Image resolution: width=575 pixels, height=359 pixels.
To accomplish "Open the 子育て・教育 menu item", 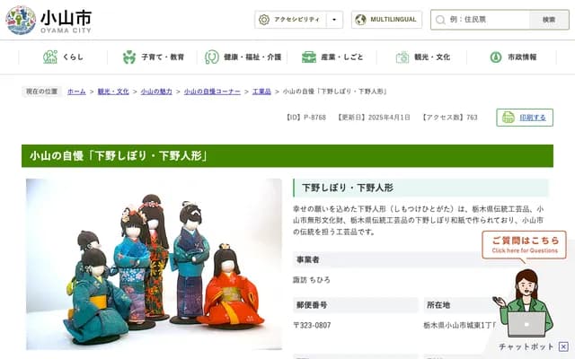I will click(x=153, y=57).
